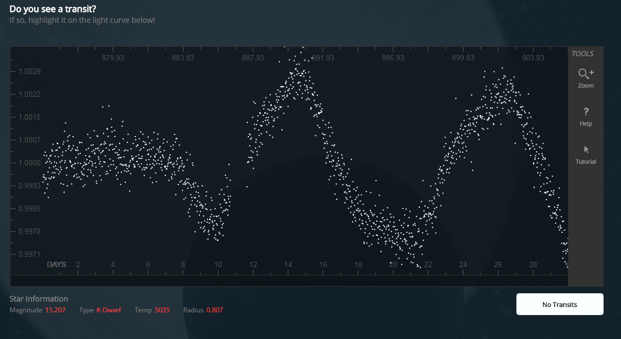Click the 1.0029 brightness axis label
This screenshot has height=339, width=621.
click(x=30, y=72)
